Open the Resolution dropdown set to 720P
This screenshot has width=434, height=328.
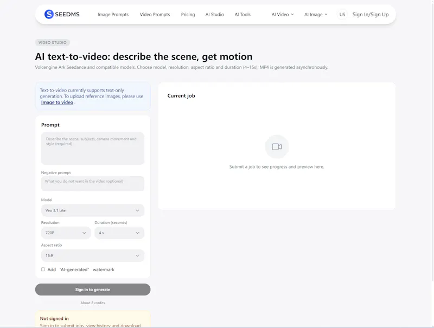pos(66,233)
